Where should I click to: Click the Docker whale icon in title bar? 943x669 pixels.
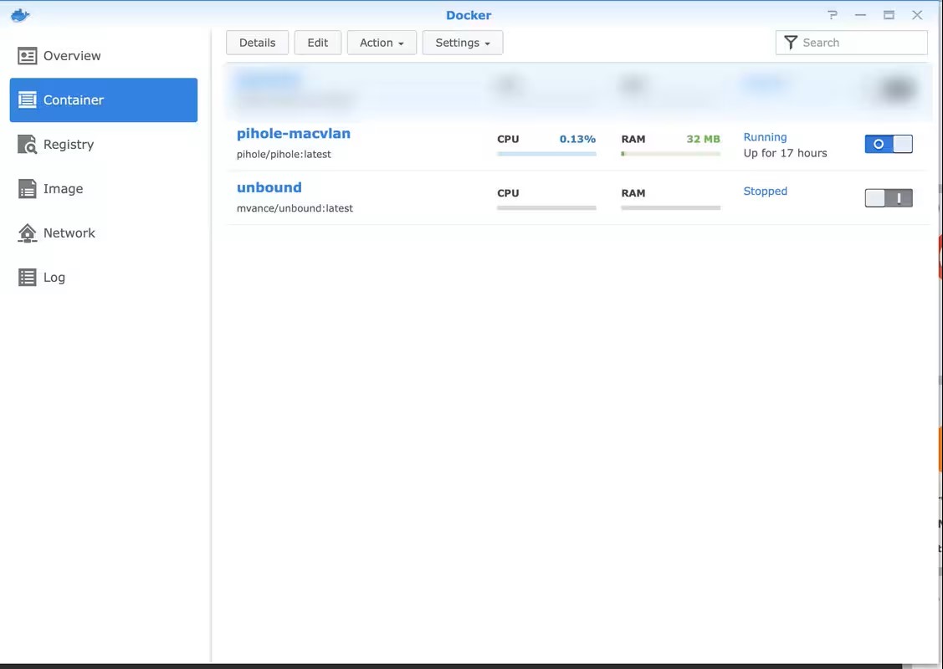[20, 15]
